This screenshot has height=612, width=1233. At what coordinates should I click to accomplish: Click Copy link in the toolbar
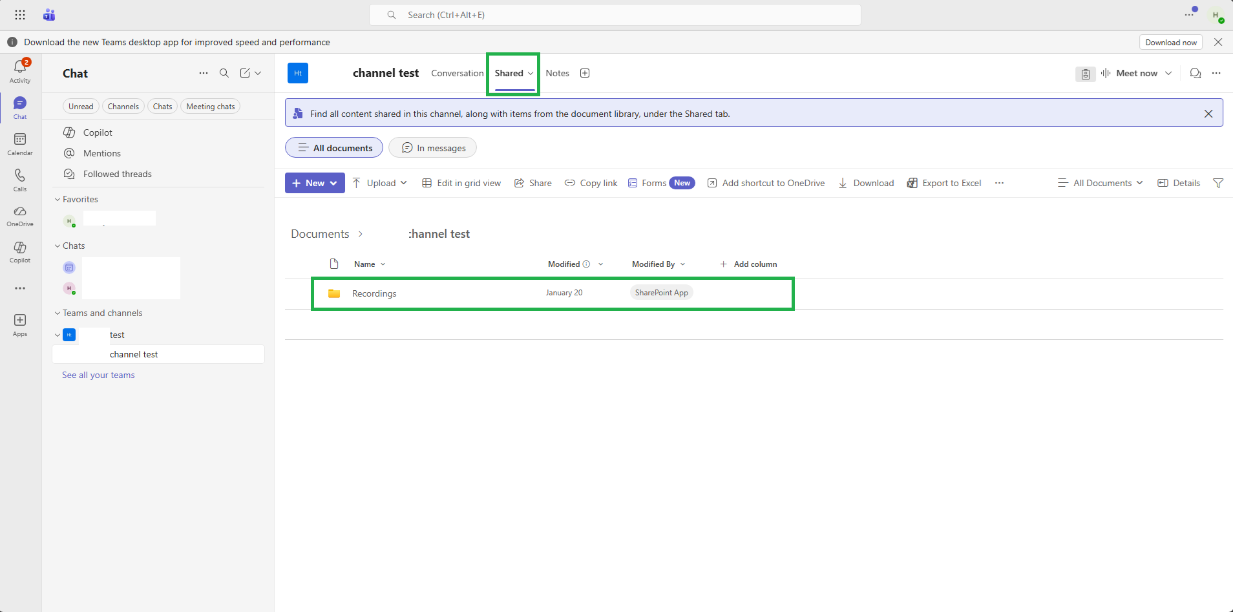591,183
